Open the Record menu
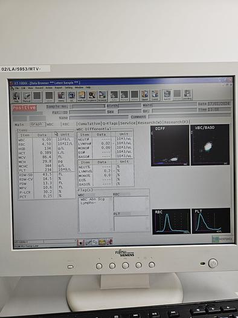 click(x=39, y=88)
